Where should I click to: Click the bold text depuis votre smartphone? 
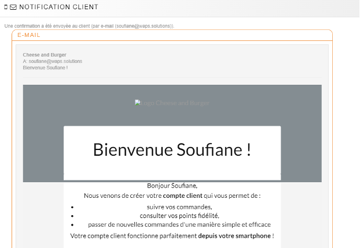(x=234, y=236)
